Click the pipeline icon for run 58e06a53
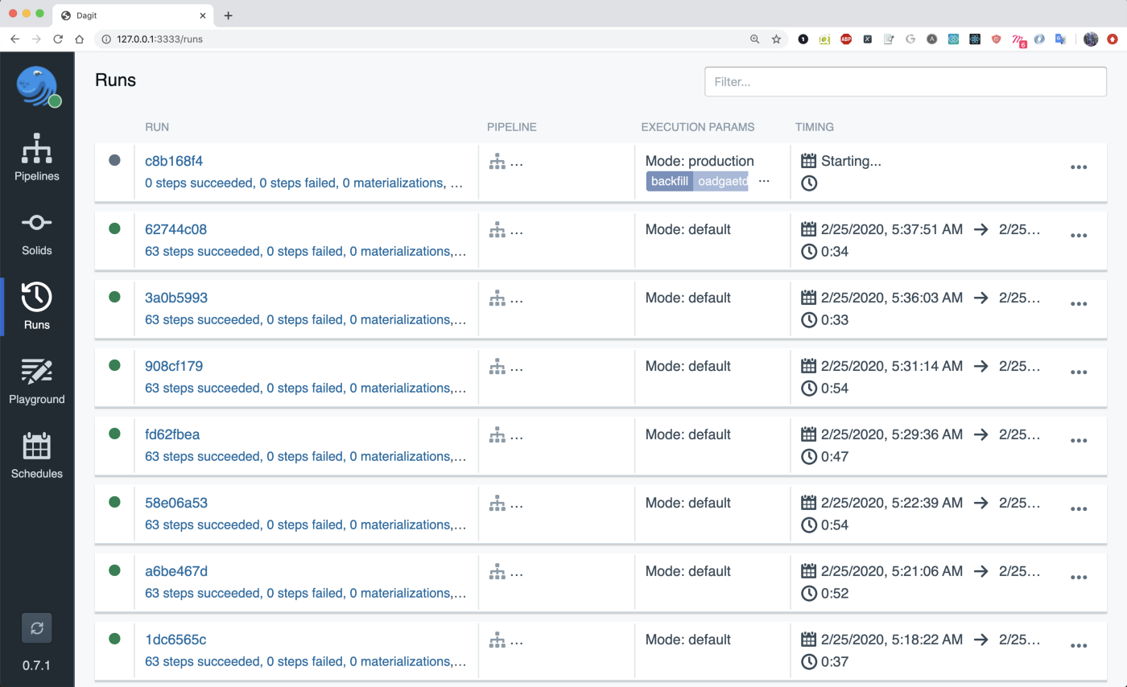The height and width of the screenshot is (687, 1127). (497, 504)
